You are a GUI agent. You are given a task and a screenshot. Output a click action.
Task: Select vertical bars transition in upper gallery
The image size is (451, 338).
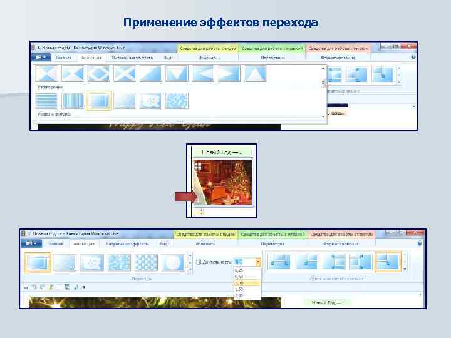click(x=73, y=101)
